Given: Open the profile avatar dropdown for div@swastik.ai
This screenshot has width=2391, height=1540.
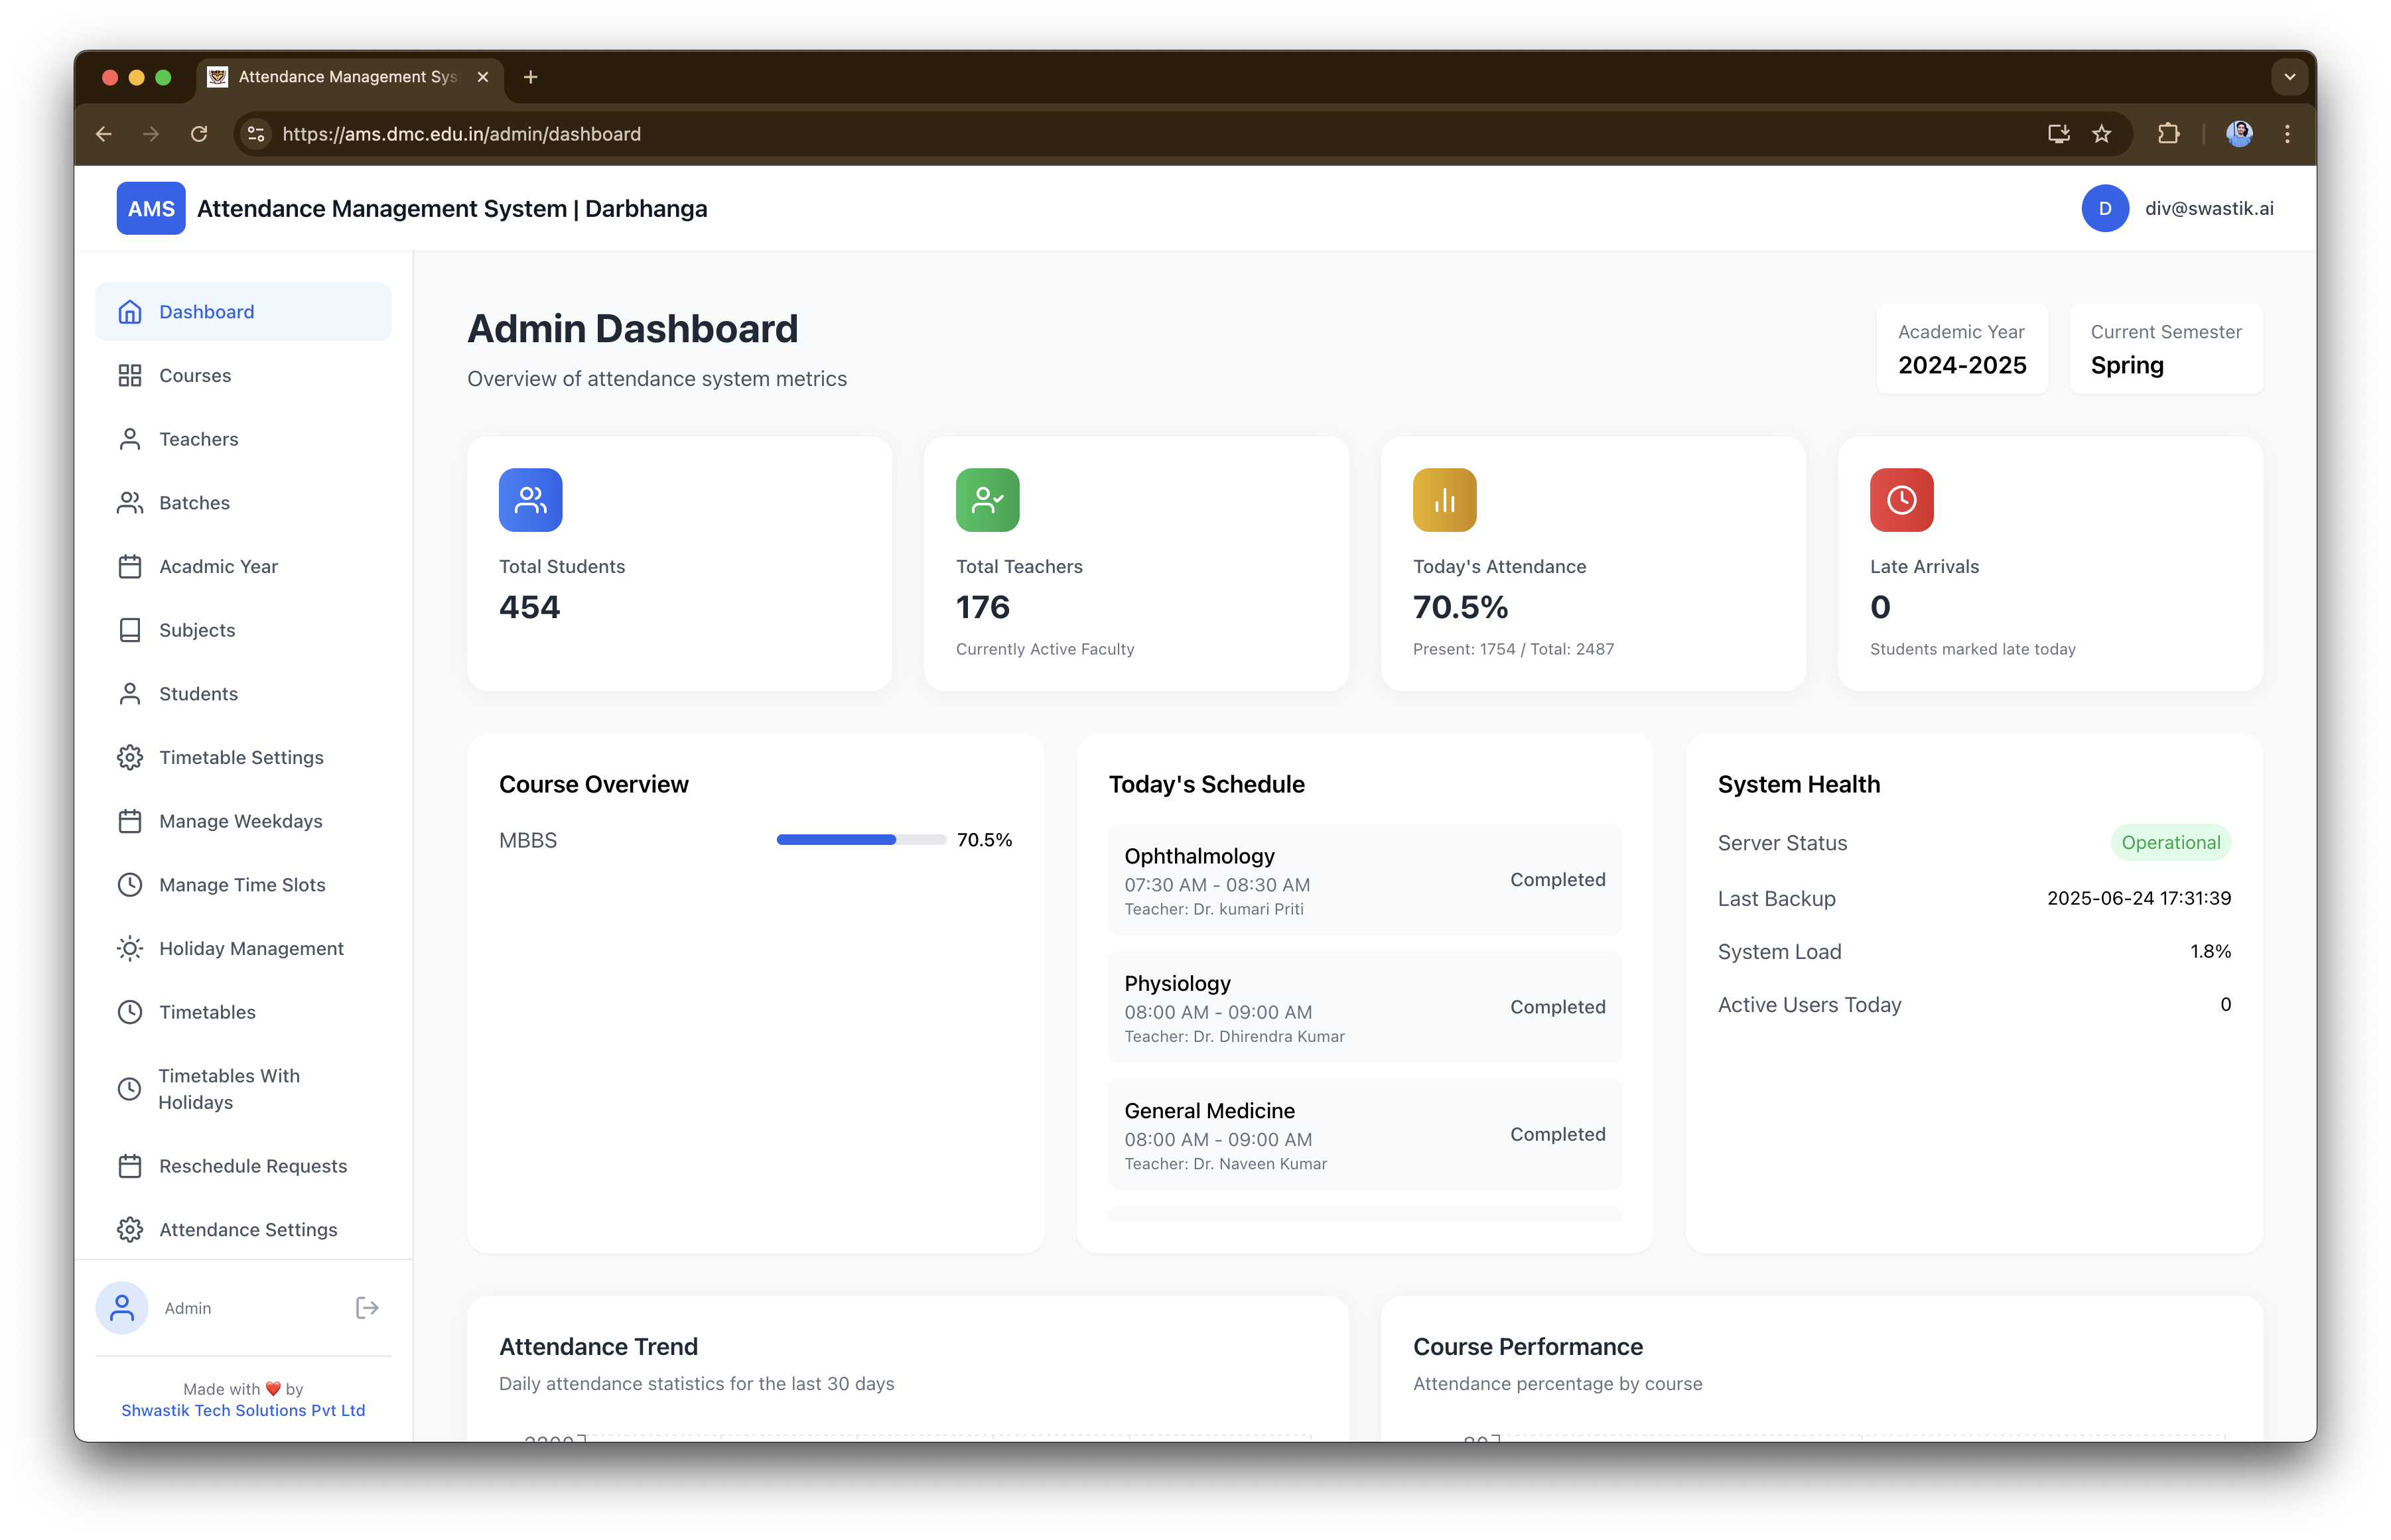Looking at the screenshot, I should tap(2105, 208).
